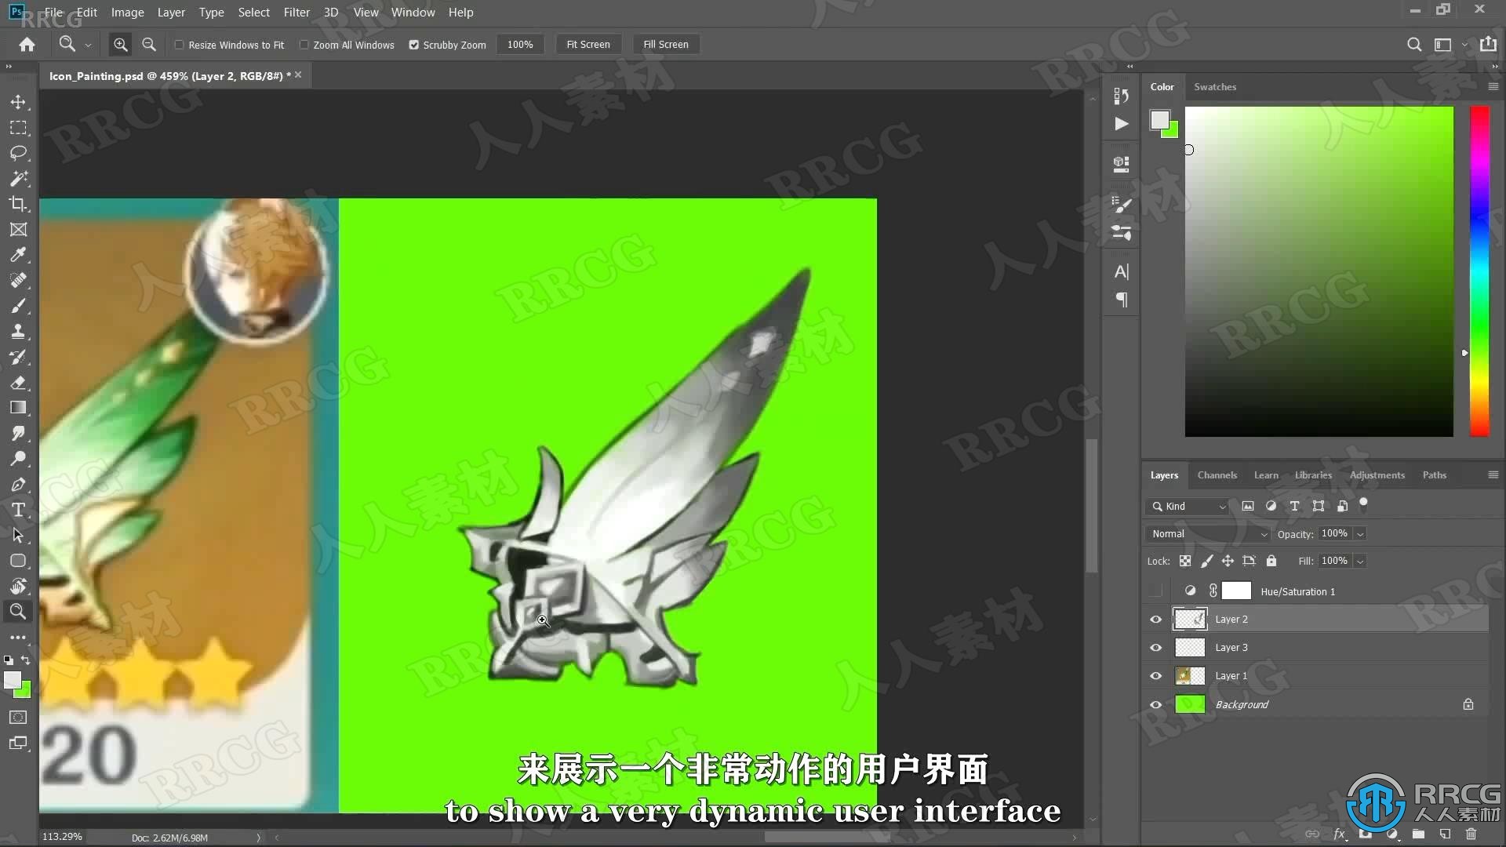This screenshot has height=847, width=1506.
Task: Hide Layer 2 visibility eye
Action: (1156, 620)
